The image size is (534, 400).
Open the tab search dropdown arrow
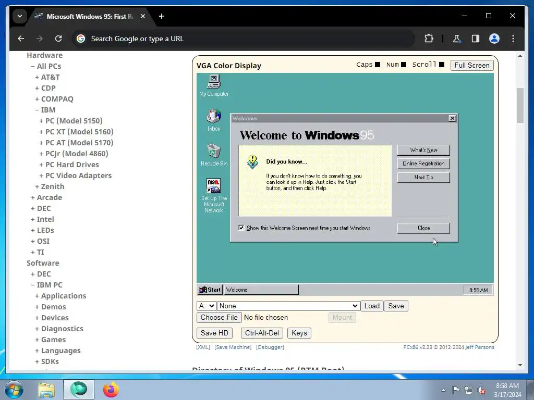click(x=20, y=16)
